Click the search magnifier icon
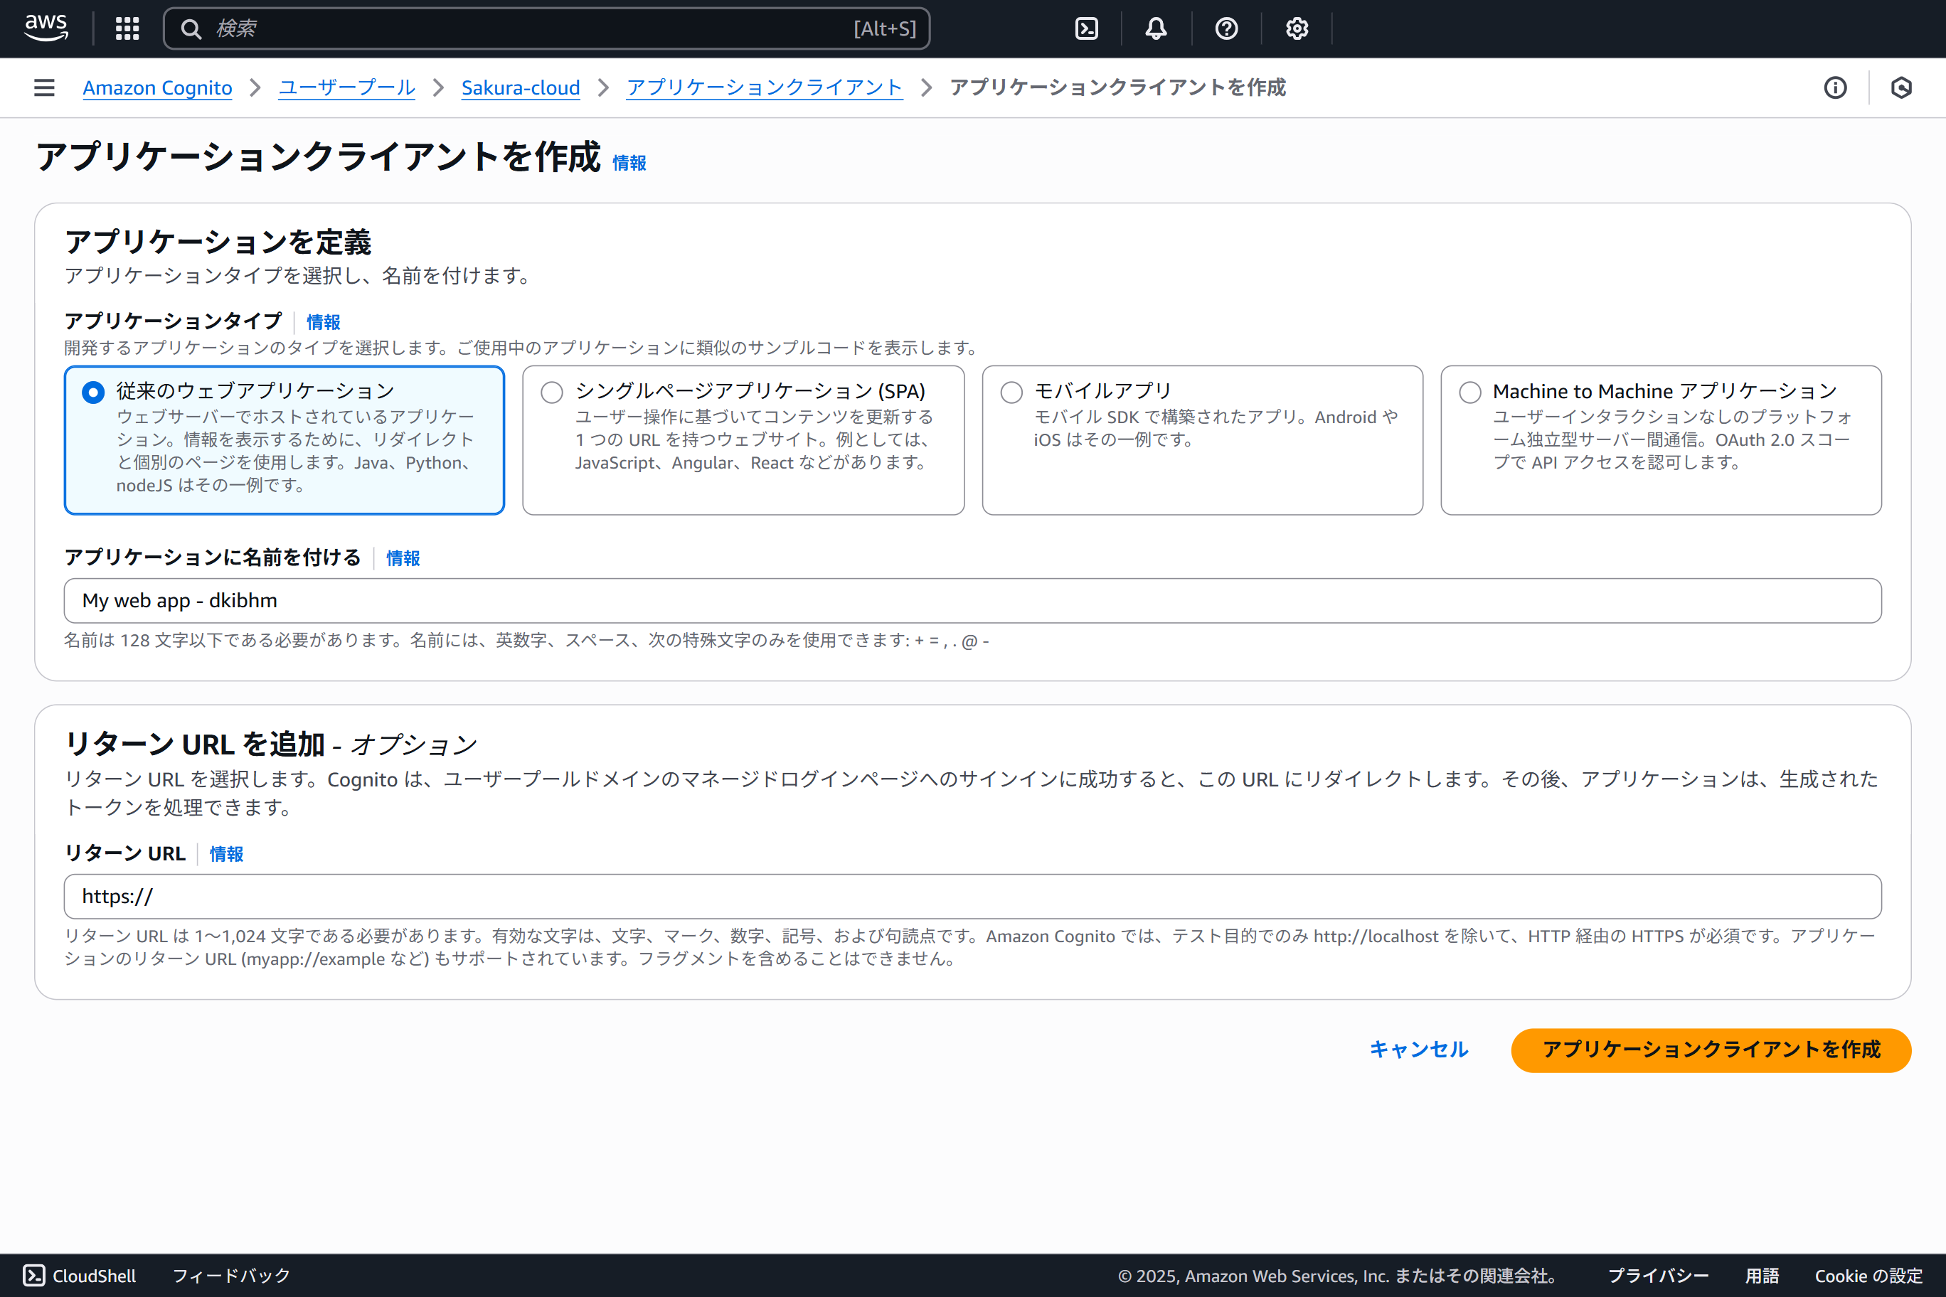Screen dimensions: 1946x1297 tap(191, 29)
